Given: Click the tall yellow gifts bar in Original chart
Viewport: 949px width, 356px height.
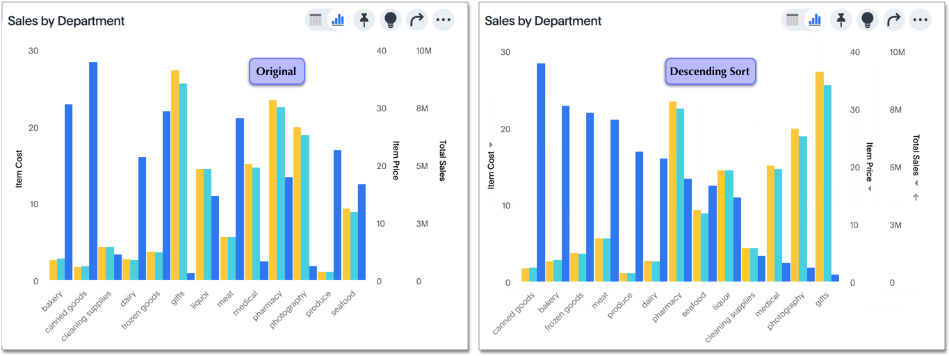Looking at the screenshot, I should pyautogui.click(x=175, y=174).
